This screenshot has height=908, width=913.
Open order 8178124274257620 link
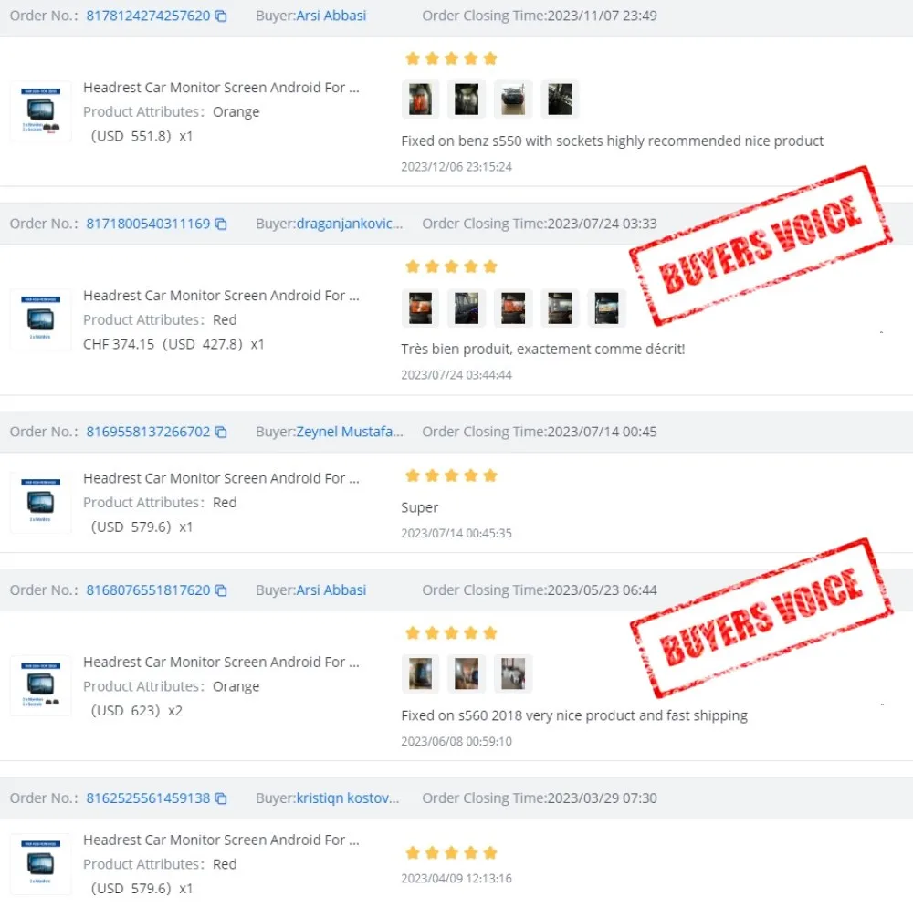click(148, 16)
